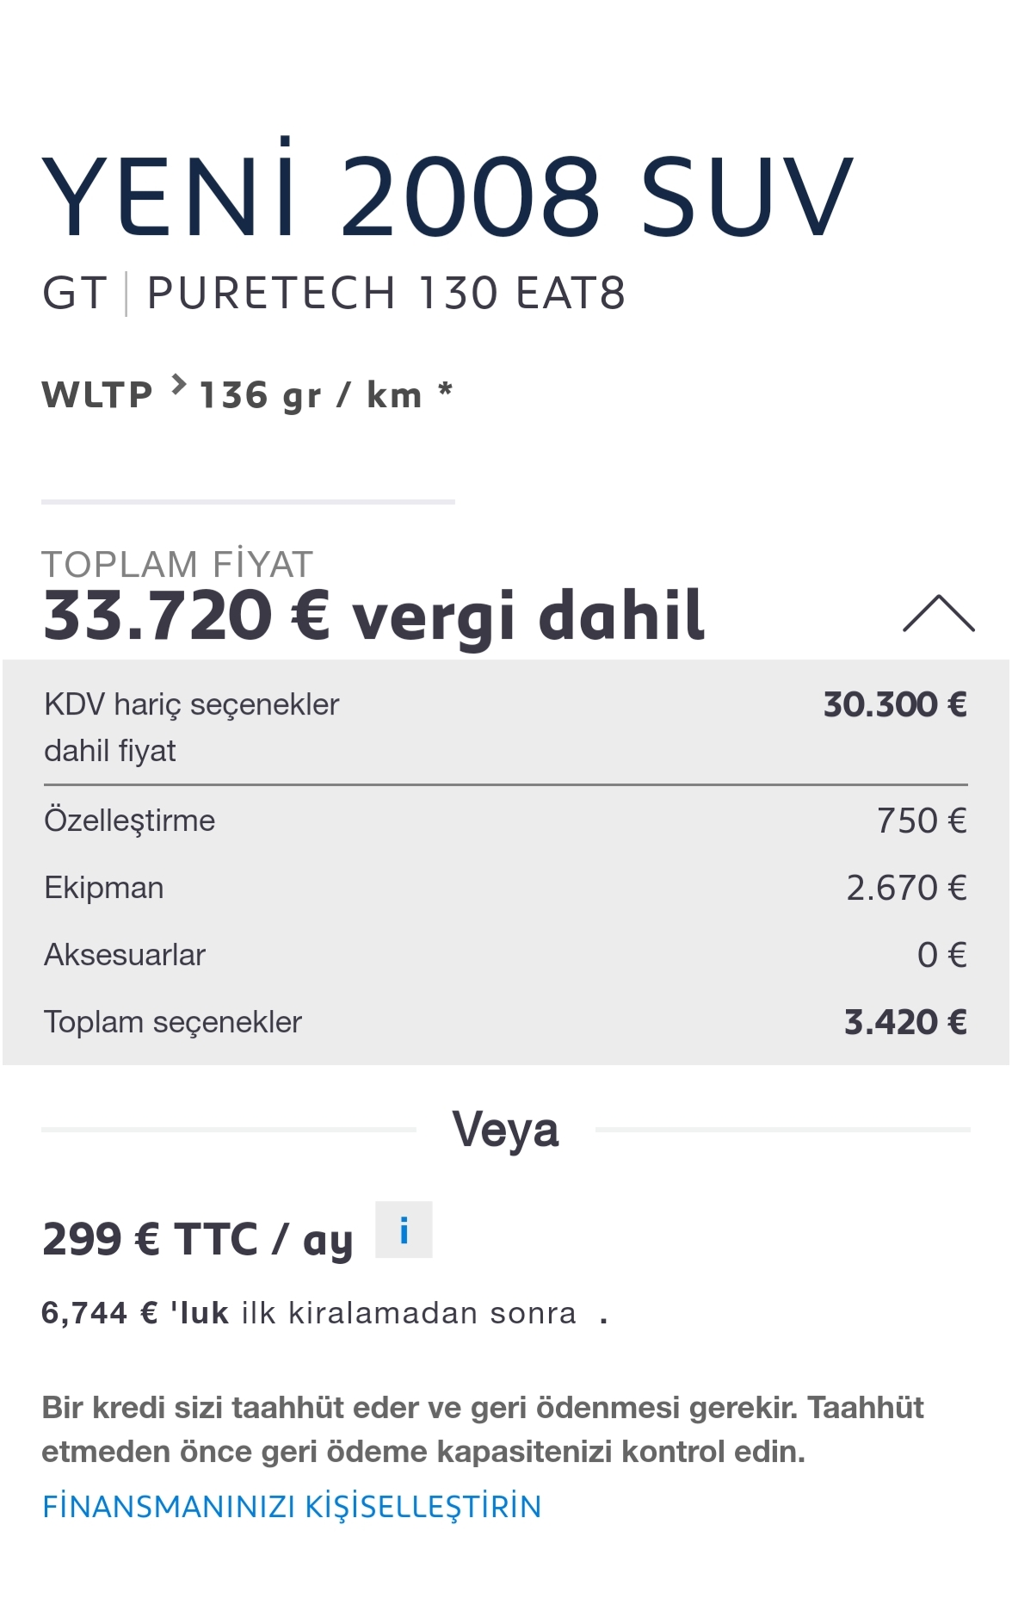Collapse the price breakdown with the chevron
This screenshot has height=1617, width=1012.
coord(938,613)
